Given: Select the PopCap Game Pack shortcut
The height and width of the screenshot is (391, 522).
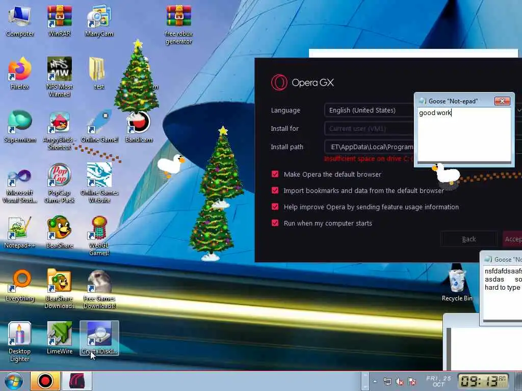Looking at the screenshot, I should (59, 183).
